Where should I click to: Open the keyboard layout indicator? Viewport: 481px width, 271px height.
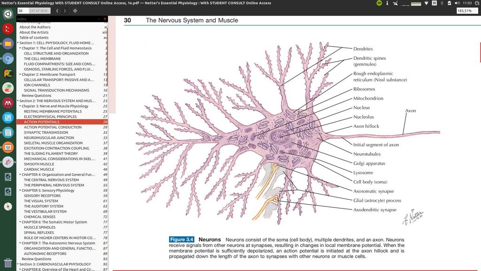[434, 3]
